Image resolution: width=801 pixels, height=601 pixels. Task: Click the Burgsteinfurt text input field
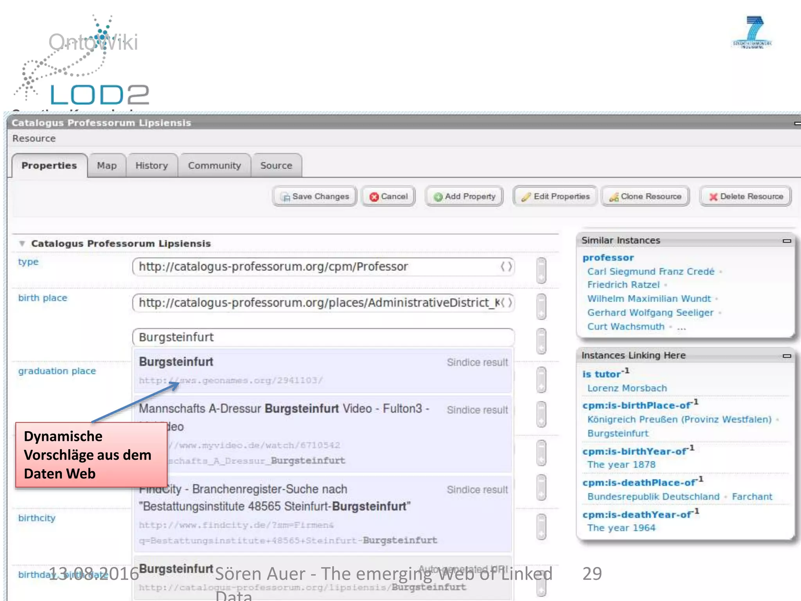point(323,337)
